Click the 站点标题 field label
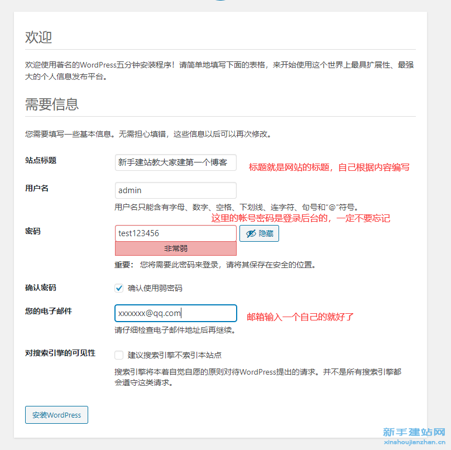 coord(41,160)
